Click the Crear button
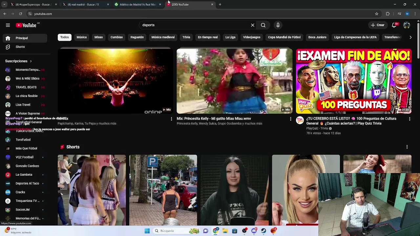Image resolution: width=420 pixels, height=236 pixels. tap(378, 25)
